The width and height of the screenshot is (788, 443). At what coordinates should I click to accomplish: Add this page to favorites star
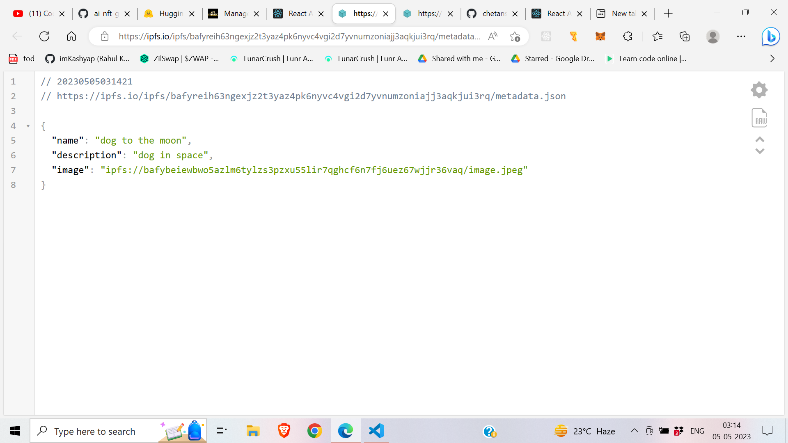[x=515, y=37]
